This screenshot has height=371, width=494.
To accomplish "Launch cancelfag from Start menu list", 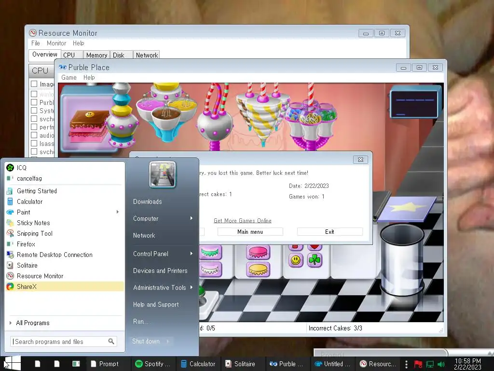I will click(x=65, y=179).
